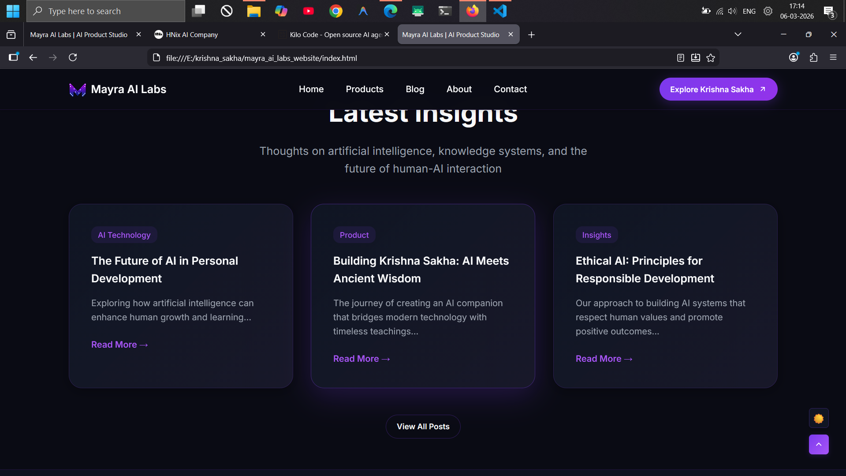
Task: Toggle the site theme with floating sun button
Action: coord(818,418)
